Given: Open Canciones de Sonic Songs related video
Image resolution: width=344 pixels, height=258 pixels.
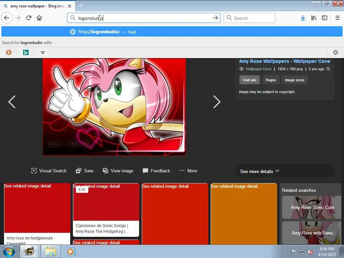Looking at the screenshot, I should 106,210.
